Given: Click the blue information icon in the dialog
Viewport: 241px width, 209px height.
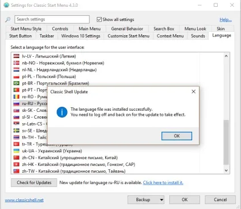Looking at the screenshot, I should coord(62,112).
